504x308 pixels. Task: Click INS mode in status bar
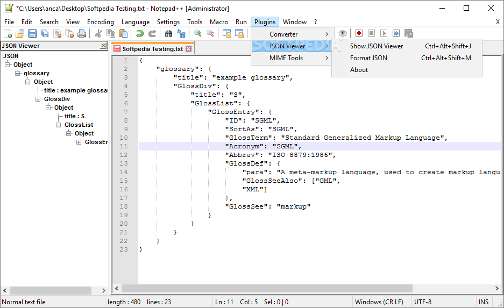[484, 302]
